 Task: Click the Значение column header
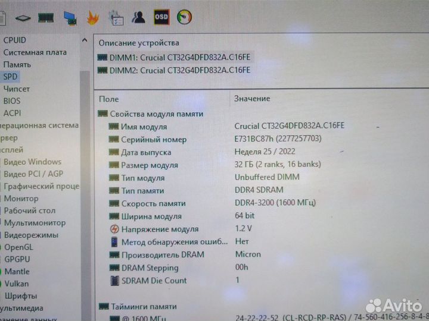(252, 99)
